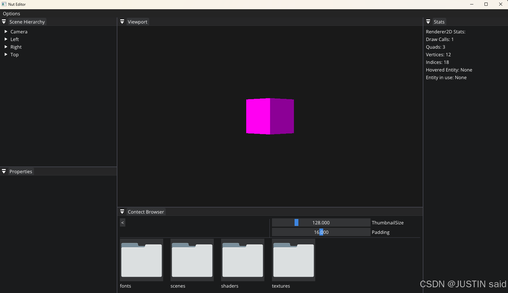Expand the Left entity node
508x293 pixels.
[x=6, y=39]
